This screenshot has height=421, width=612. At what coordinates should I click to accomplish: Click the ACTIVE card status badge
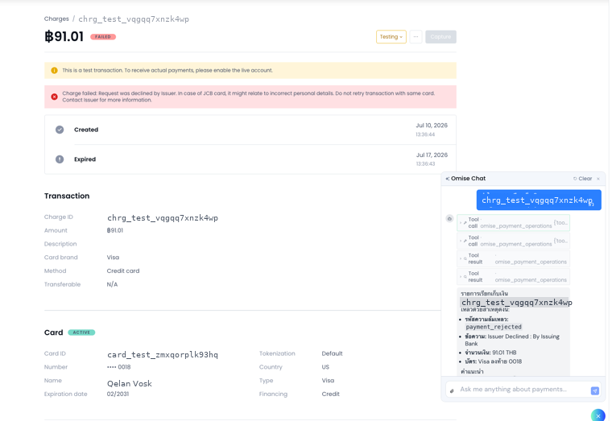[x=81, y=332]
